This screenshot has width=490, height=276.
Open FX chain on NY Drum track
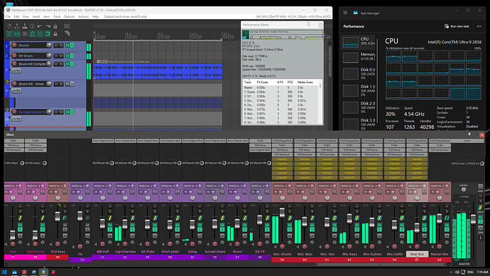pyautogui.click(x=67, y=55)
